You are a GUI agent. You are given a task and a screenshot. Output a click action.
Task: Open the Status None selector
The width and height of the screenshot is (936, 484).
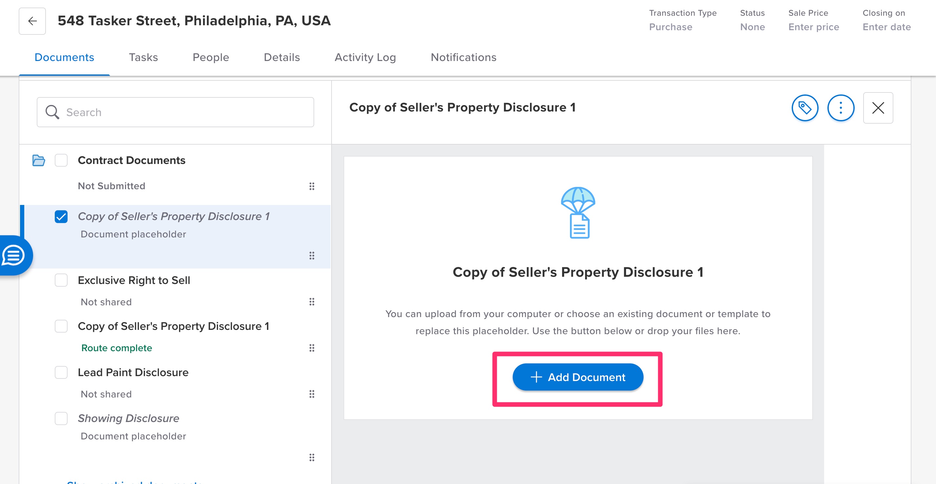click(x=752, y=27)
